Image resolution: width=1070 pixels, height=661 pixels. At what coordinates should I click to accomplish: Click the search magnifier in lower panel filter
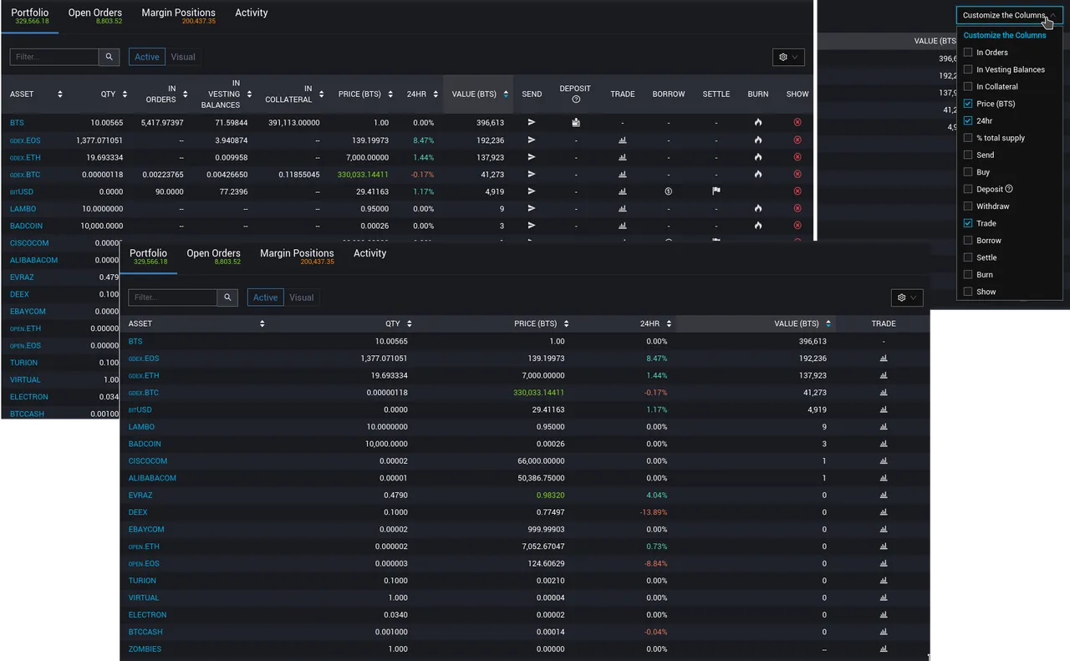227,297
